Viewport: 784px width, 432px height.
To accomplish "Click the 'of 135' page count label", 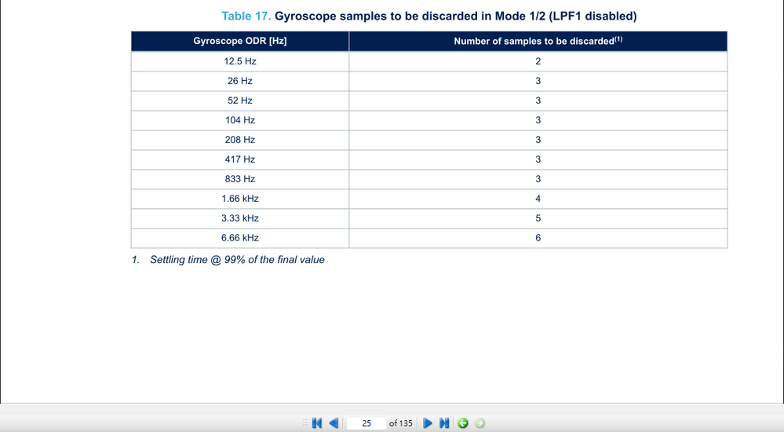I will coord(401,423).
